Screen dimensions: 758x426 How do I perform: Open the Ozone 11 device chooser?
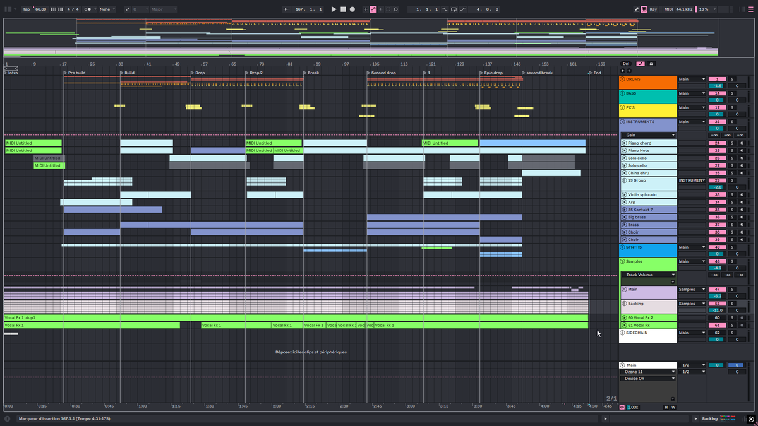[648, 372]
